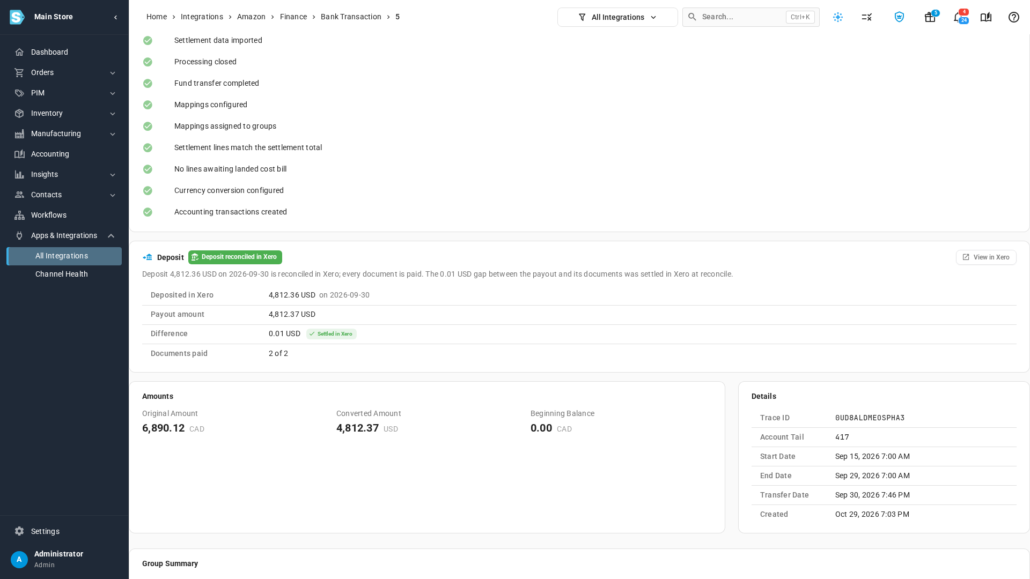
Task: Click the Settlement data imported check icon
Action: [148, 41]
